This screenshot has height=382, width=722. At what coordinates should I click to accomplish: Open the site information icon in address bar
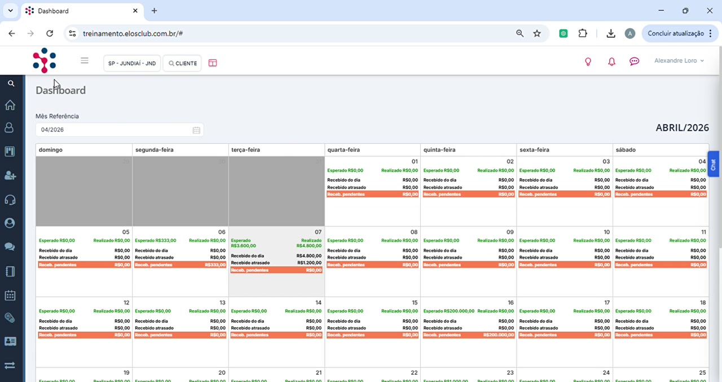[72, 33]
